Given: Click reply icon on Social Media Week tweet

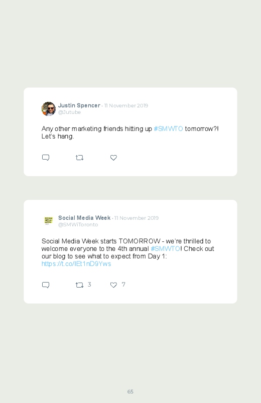Looking at the screenshot, I should tap(46, 285).
